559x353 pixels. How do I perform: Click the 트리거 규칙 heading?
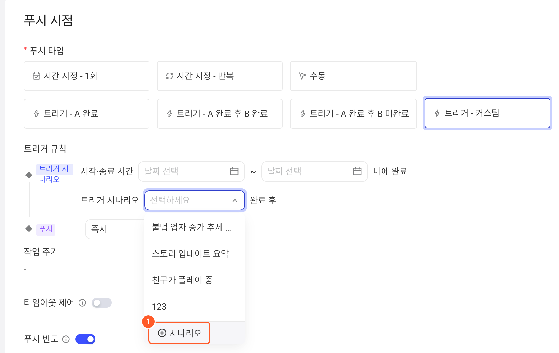pos(45,149)
